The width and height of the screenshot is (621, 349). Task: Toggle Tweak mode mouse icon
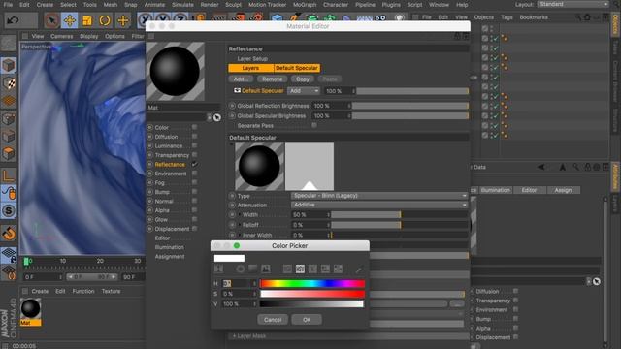click(9, 193)
